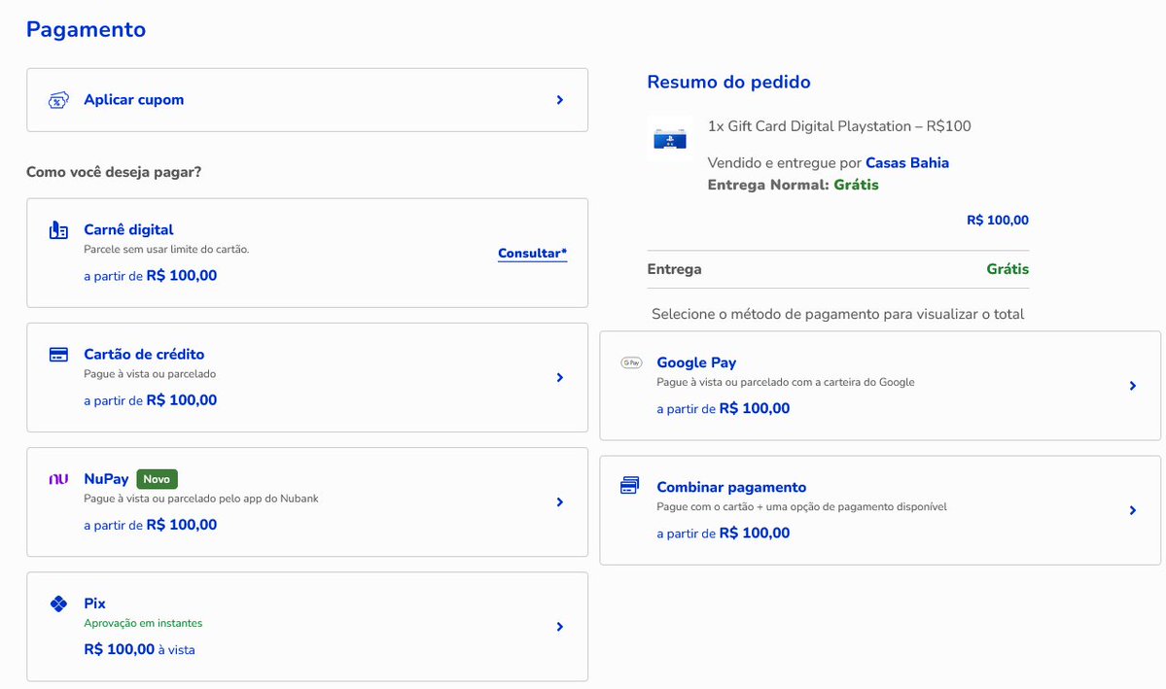Image resolution: width=1166 pixels, height=689 pixels.
Task: Expand the Google Pay chevron
Action: tap(1133, 386)
